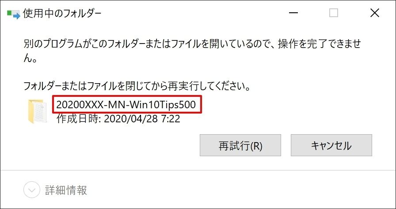Image resolution: width=396 pixels, height=209 pixels.
Task: Close the dialog with the X icon
Action: [374, 13]
